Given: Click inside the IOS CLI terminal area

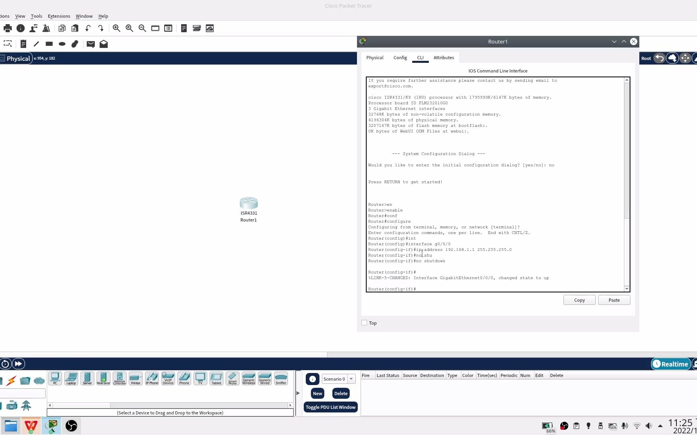Looking at the screenshot, I should [x=496, y=184].
